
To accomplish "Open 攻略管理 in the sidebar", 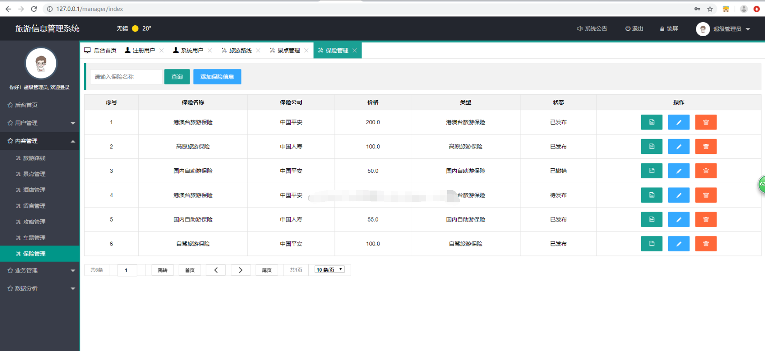I will [x=40, y=222].
